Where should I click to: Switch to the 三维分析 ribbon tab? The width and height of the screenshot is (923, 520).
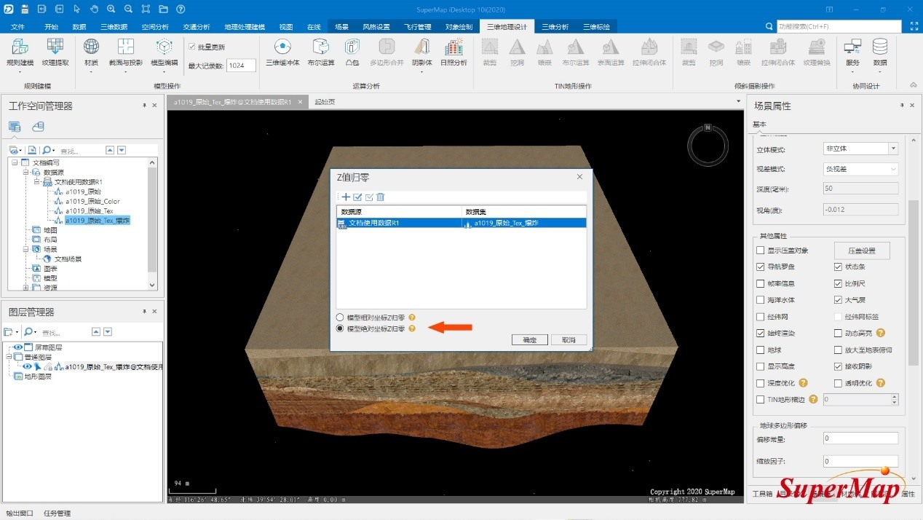(555, 27)
